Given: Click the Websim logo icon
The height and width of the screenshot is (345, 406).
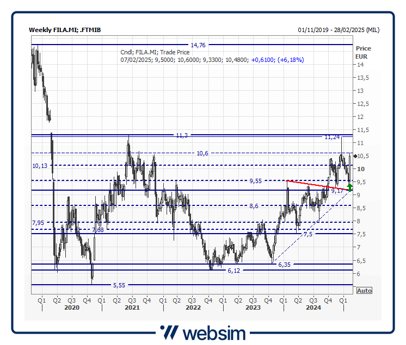Looking at the screenshot, I should [x=169, y=332].
